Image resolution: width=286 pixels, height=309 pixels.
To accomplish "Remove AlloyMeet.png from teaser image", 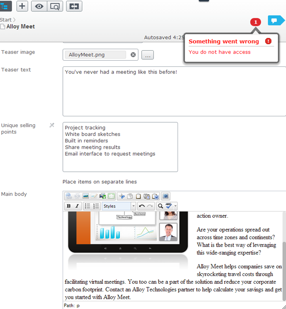I will (133, 55).
